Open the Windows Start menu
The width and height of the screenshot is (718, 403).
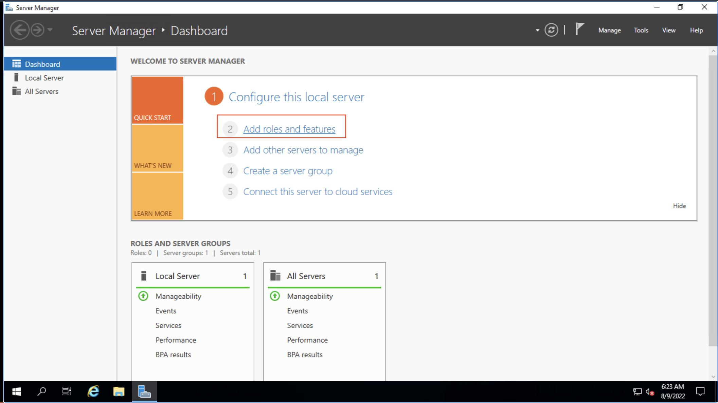16,392
